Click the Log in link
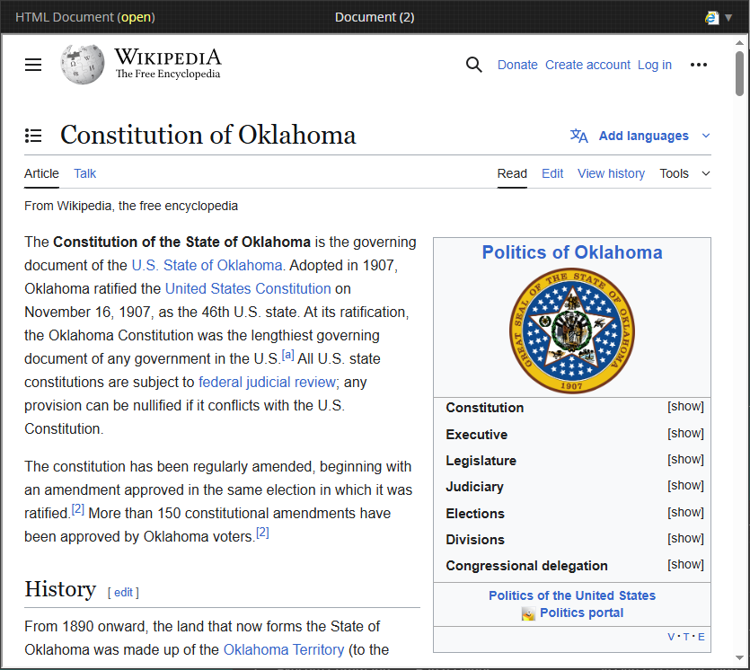The image size is (750, 670). tap(654, 65)
